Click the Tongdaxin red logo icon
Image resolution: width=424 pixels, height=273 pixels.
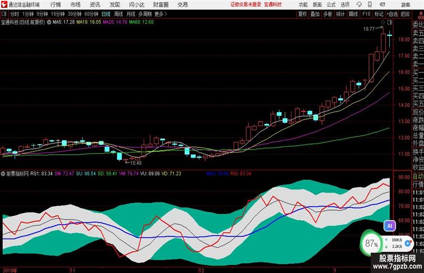4,4
